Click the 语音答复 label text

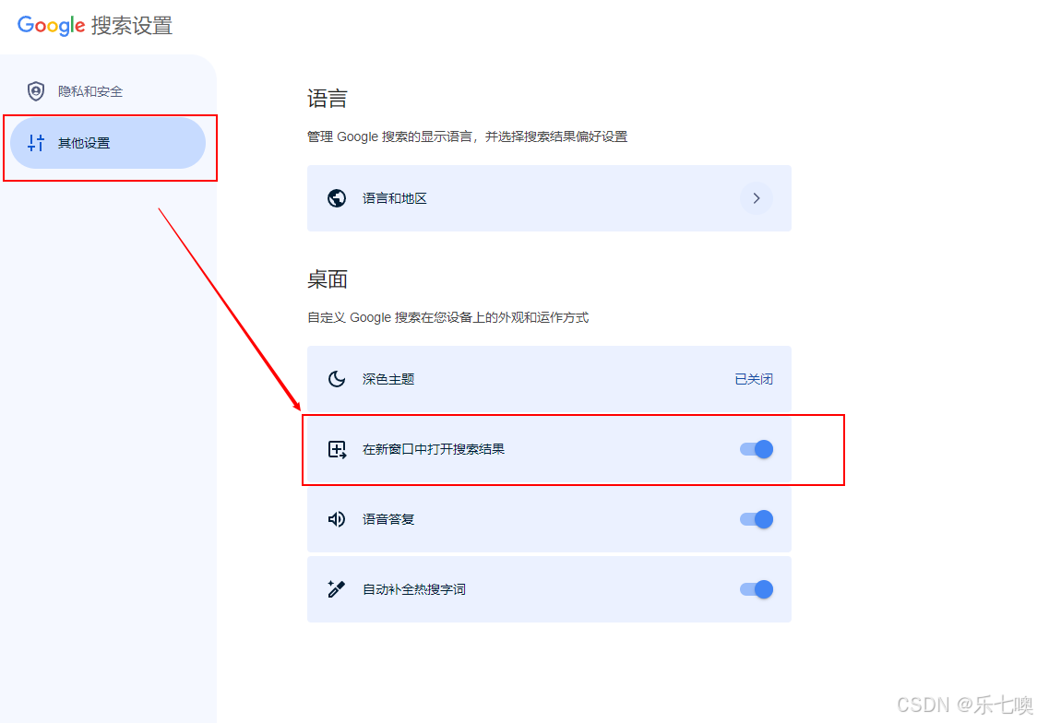[x=388, y=519]
